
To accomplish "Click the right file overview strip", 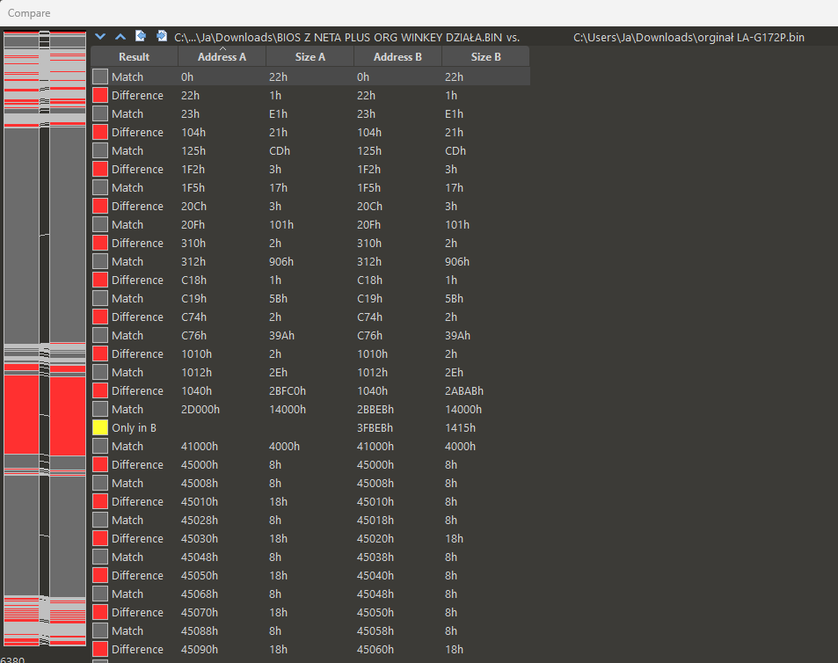I will (x=68, y=339).
